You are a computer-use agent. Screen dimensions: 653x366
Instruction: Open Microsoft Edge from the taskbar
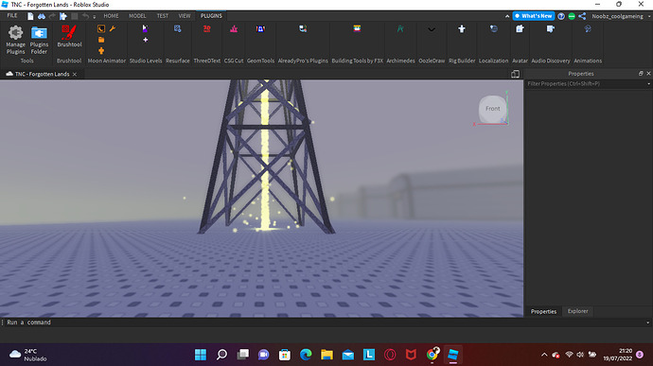point(306,355)
